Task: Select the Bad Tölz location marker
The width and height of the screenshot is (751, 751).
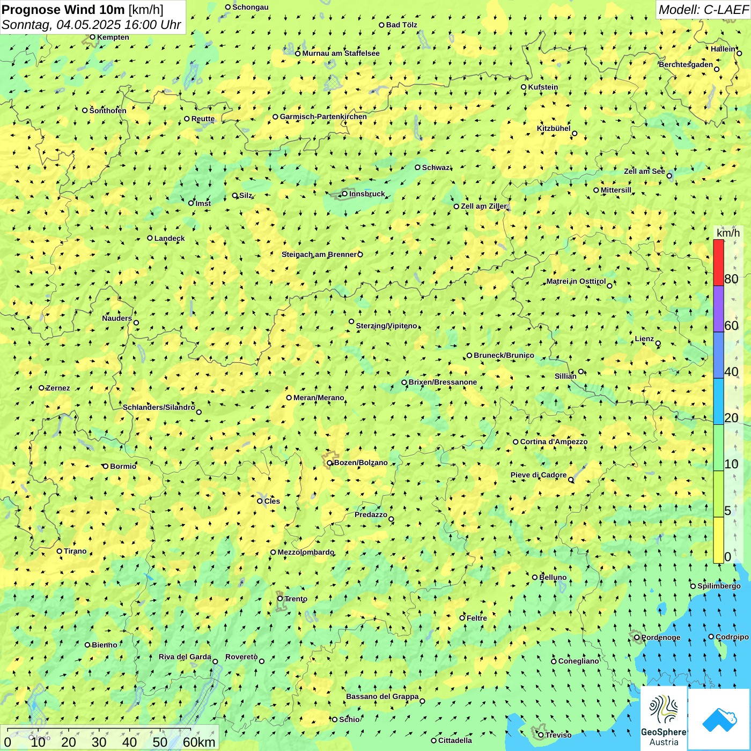Action: [381, 25]
